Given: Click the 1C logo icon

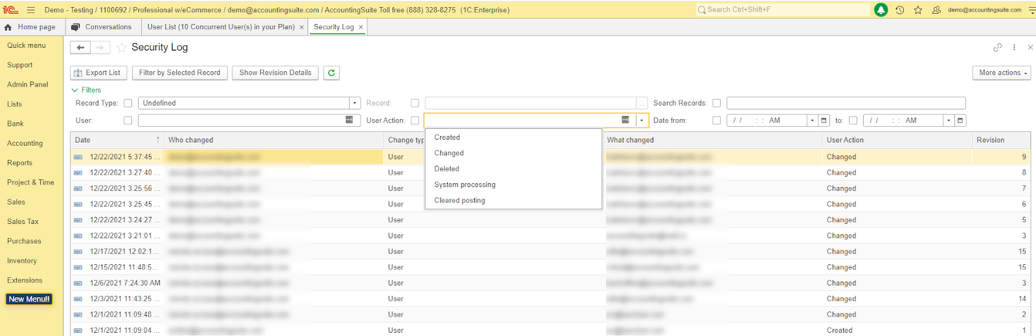Looking at the screenshot, I should [10, 10].
